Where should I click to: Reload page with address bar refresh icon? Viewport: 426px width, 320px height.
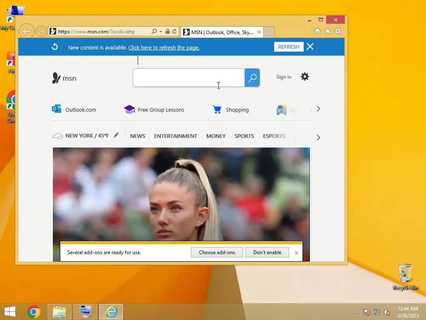pyautogui.click(x=174, y=32)
